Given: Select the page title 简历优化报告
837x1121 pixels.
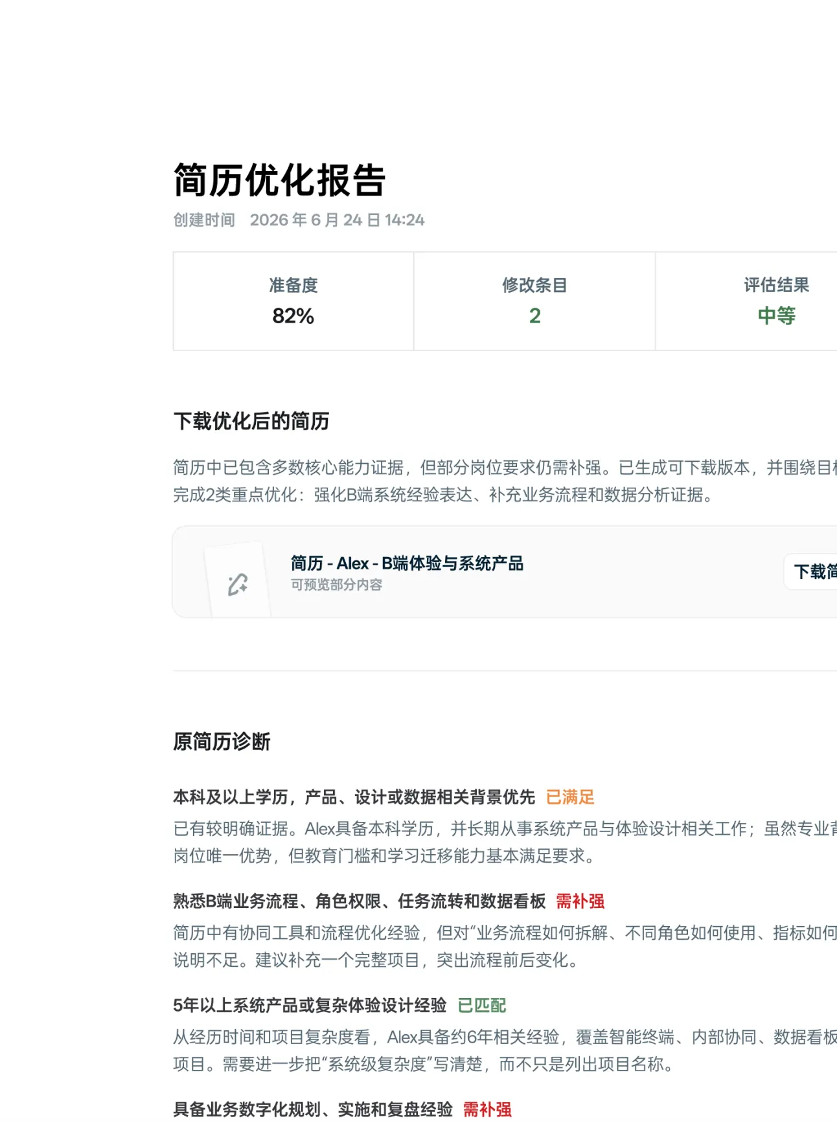Looking at the screenshot, I should [280, 179].
